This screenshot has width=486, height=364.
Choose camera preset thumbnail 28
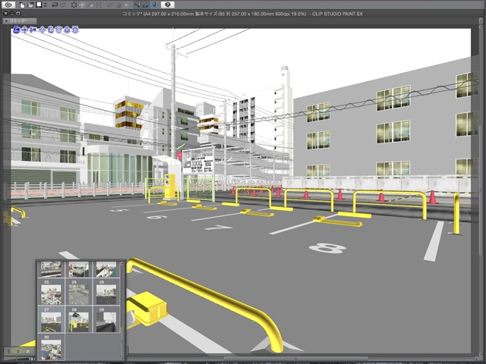point(79,319)
